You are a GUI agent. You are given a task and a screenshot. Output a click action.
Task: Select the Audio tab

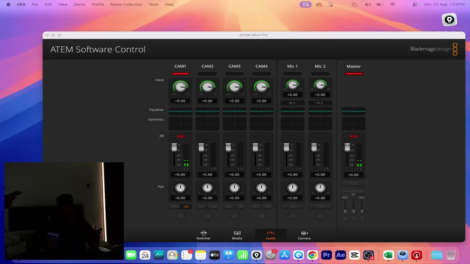click(271, 235)
